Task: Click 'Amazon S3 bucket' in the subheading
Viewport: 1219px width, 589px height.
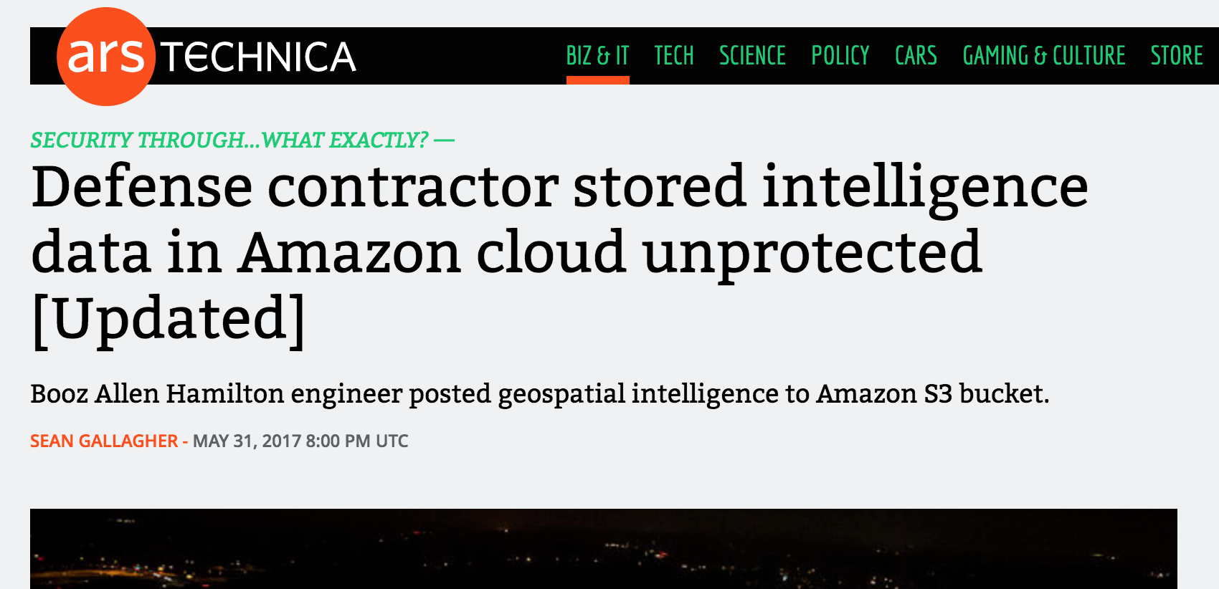Action: coord(932,394)
